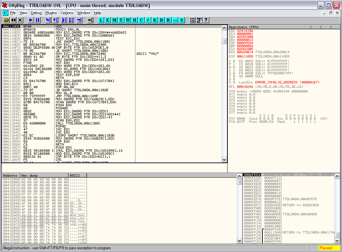This screenshot has height=252, width=342.
Task: Open Appearance options colored grid icon
Action: [199, 20]
